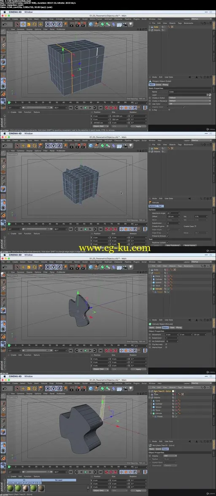Collapse the Extrude object tree in Palm Tree frame
The image size is (216, 496).
click(x=152, y=413)
